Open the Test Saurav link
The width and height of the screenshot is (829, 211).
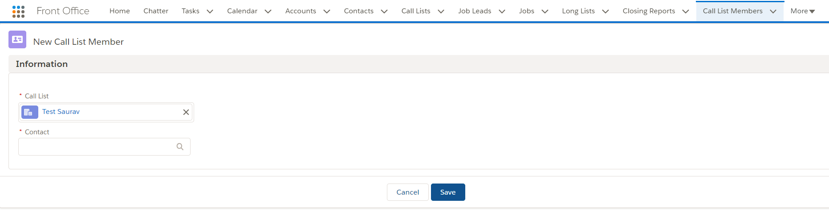(61, 112)
